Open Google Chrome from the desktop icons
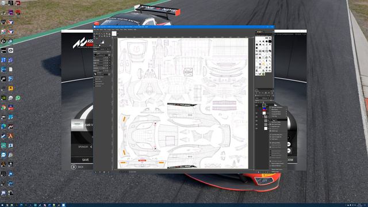368x207 pixels. click(x=3, y=108)
